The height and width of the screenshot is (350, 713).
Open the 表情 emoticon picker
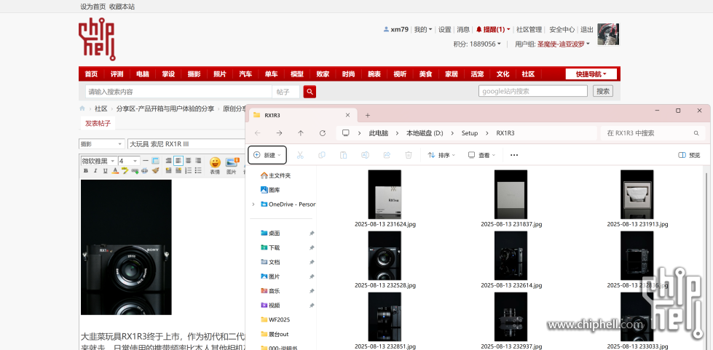[x=215, y=165]
